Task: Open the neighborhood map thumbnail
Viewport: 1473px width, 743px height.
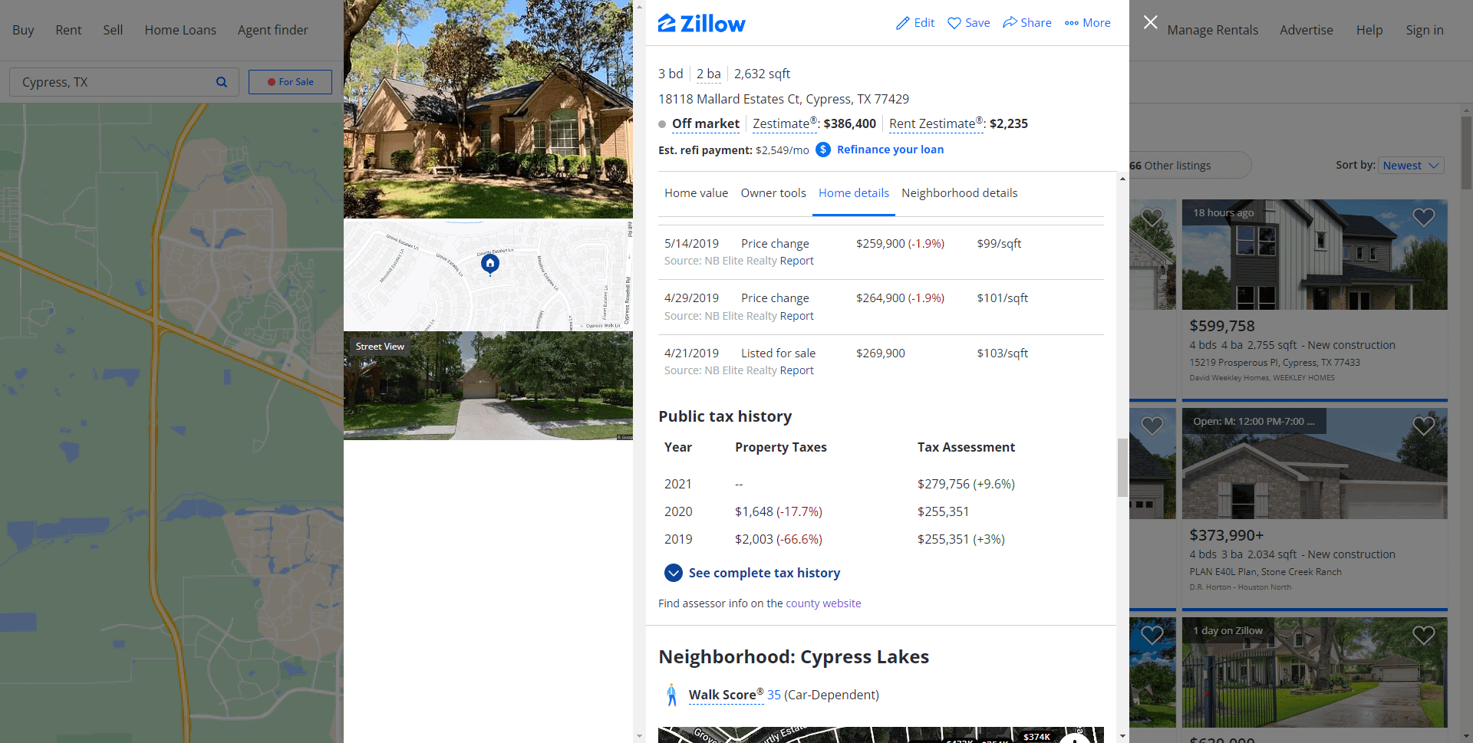Action: (x=488, y=275)
